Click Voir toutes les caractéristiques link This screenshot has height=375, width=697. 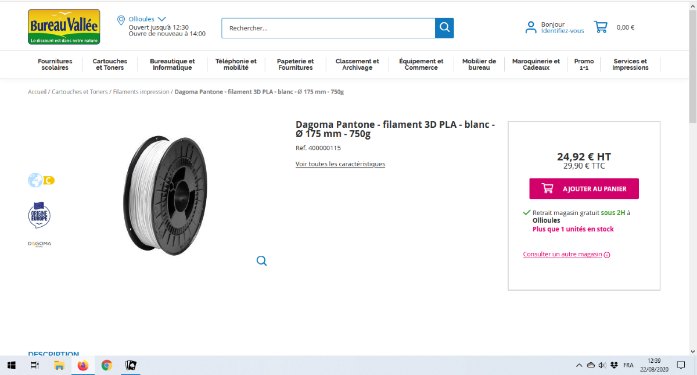pyautogui.click(x=340, y=164)
